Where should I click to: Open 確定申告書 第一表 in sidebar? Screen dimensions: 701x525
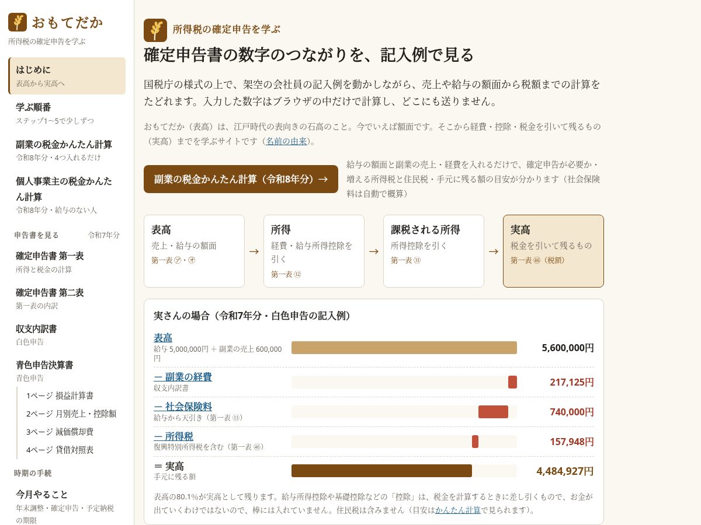67,262
